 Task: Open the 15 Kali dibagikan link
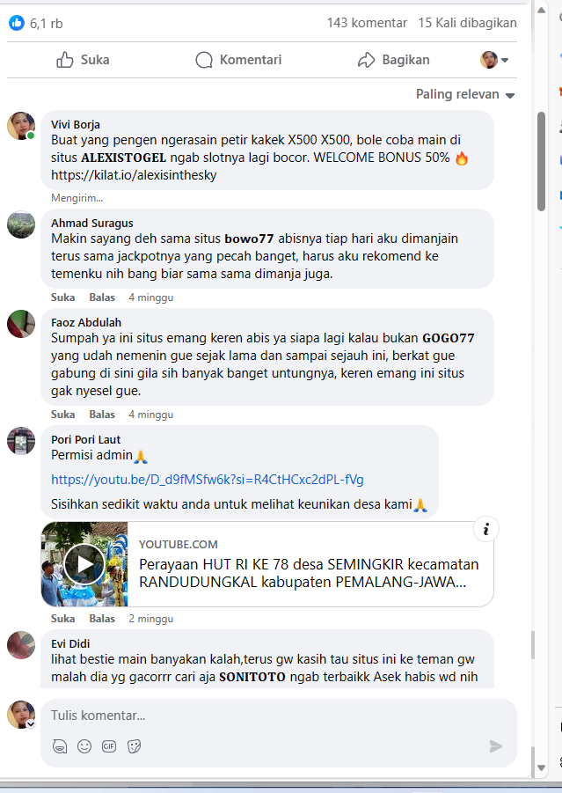point(468,23)
